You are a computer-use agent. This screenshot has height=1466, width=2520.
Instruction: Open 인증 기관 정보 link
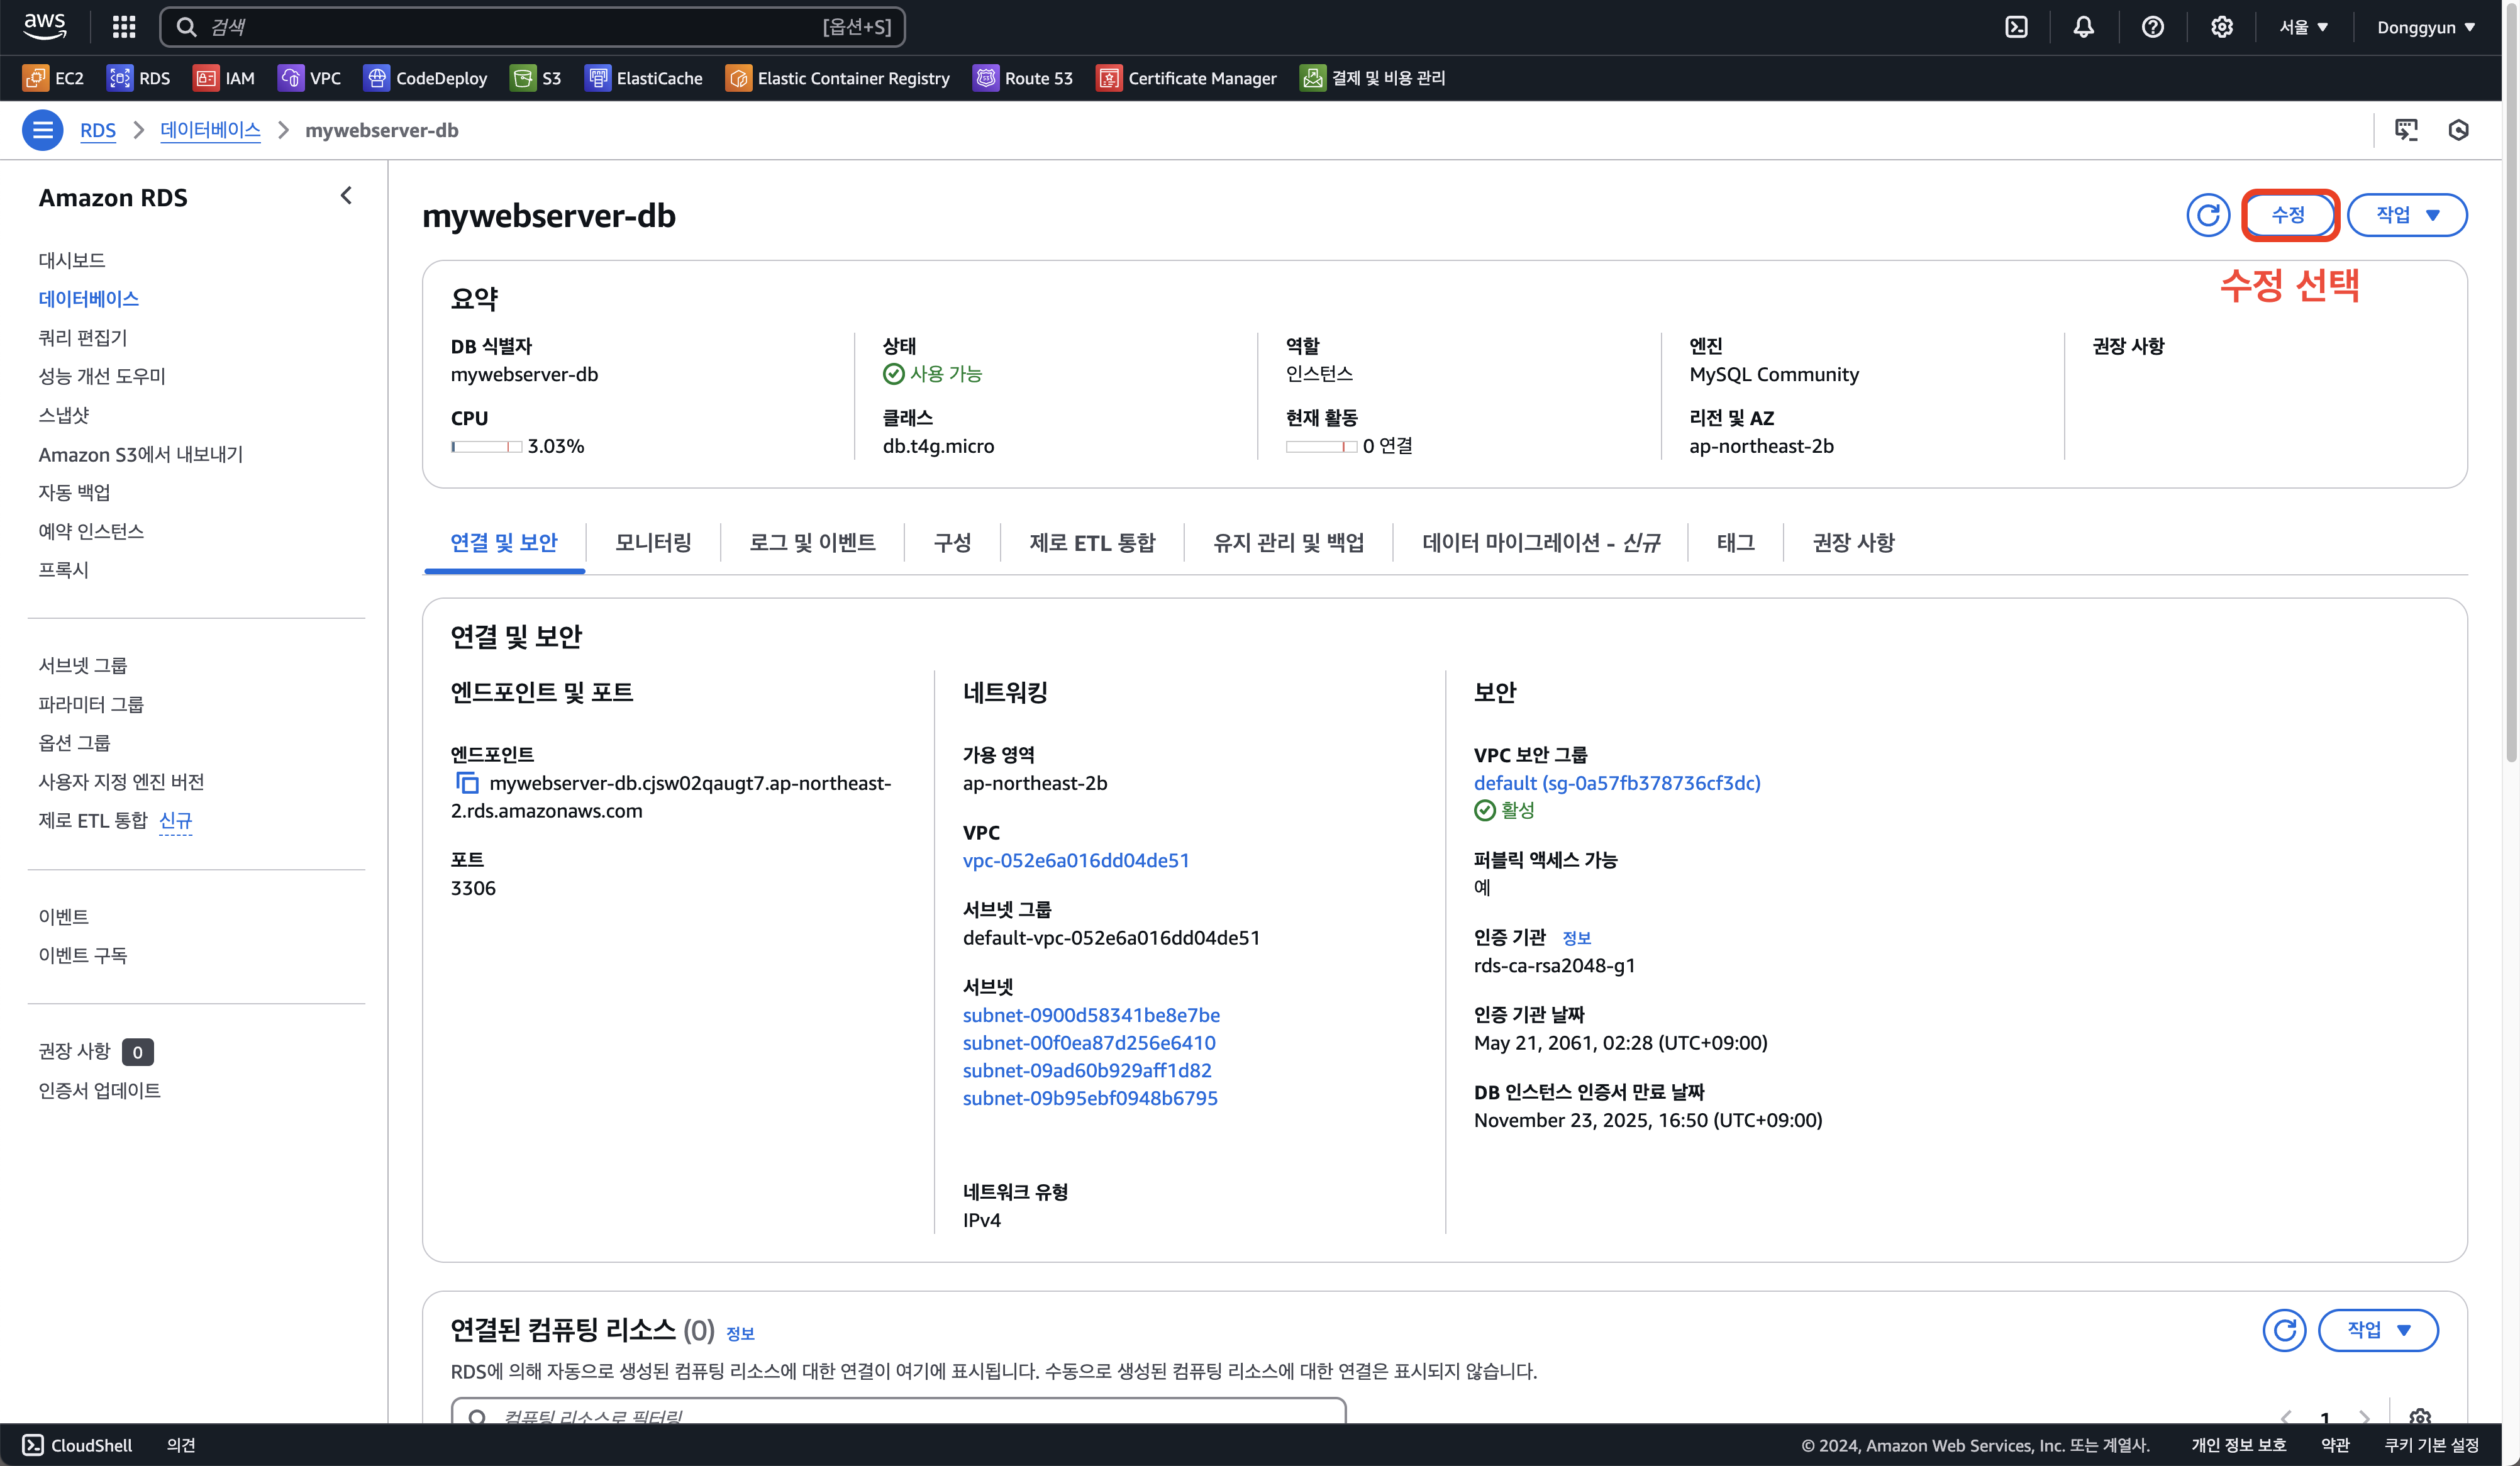tap(1577, 938)
